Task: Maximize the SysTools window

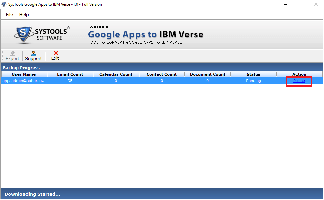Action: coord(301,4)
